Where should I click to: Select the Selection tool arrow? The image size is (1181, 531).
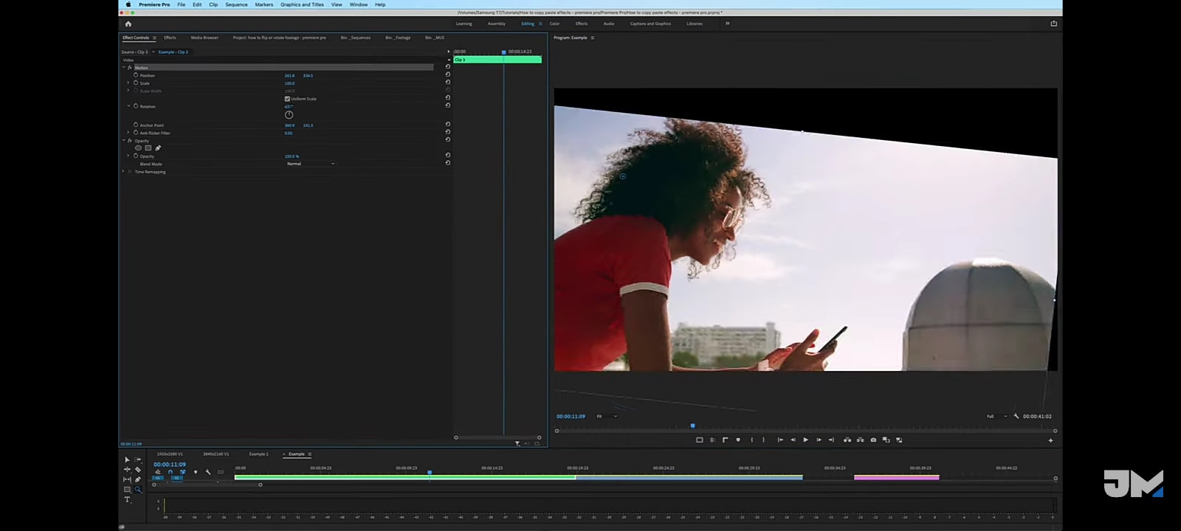point(127,459)
